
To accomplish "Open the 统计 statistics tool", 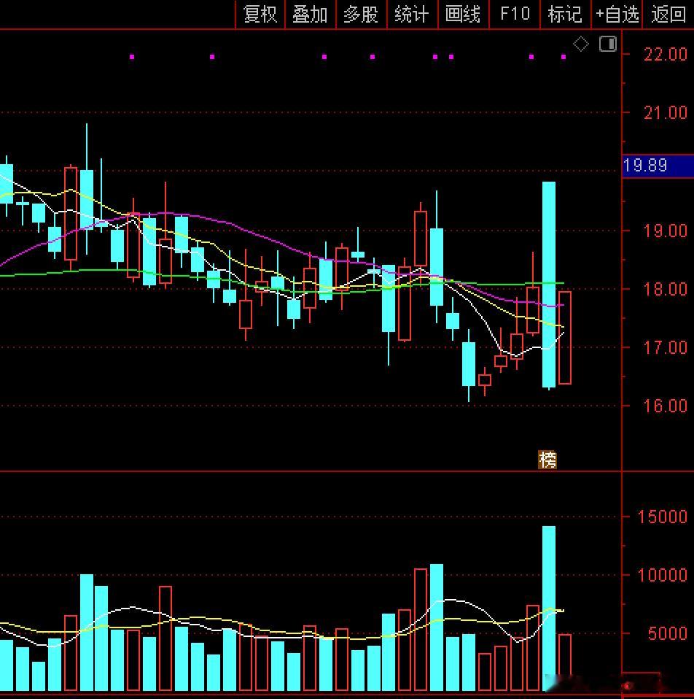I will pos(412,15).
